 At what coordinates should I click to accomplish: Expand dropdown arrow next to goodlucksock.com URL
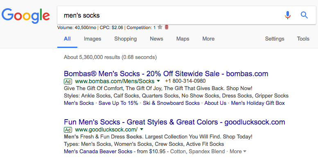(x=142, y=129)
